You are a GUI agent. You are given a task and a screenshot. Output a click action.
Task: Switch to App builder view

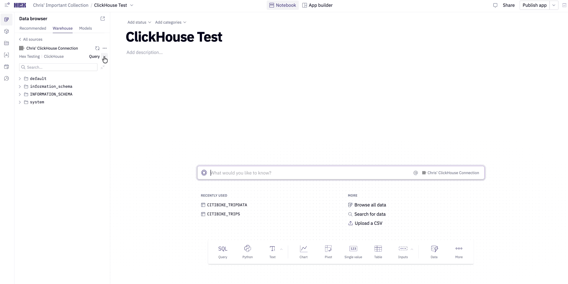[x=317, y=5]
